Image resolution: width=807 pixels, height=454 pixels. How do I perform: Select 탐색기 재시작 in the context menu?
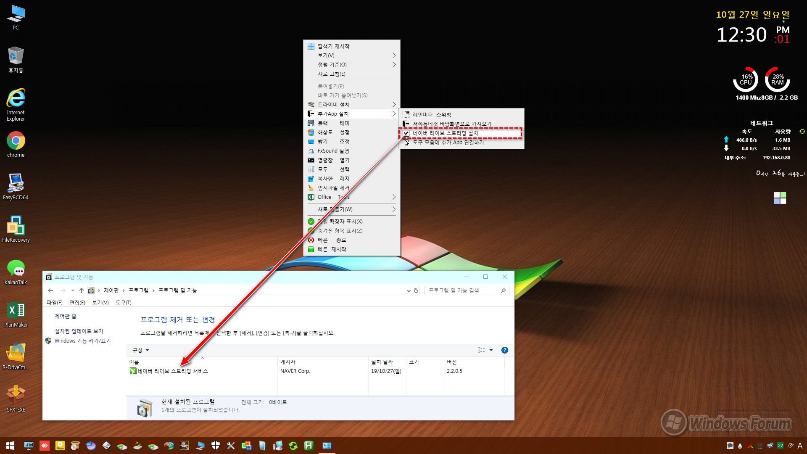point(352,46)
